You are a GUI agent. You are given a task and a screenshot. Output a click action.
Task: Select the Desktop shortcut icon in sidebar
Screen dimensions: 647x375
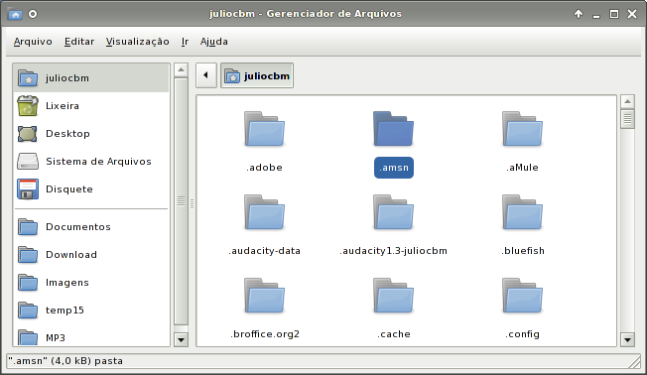coord(28,134)
